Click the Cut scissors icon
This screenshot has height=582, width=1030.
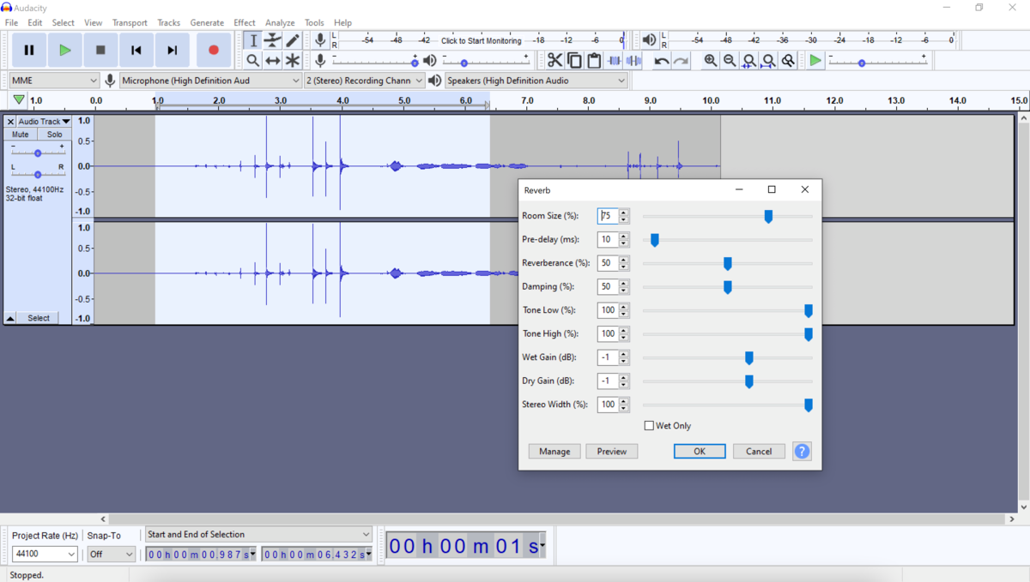554,61
